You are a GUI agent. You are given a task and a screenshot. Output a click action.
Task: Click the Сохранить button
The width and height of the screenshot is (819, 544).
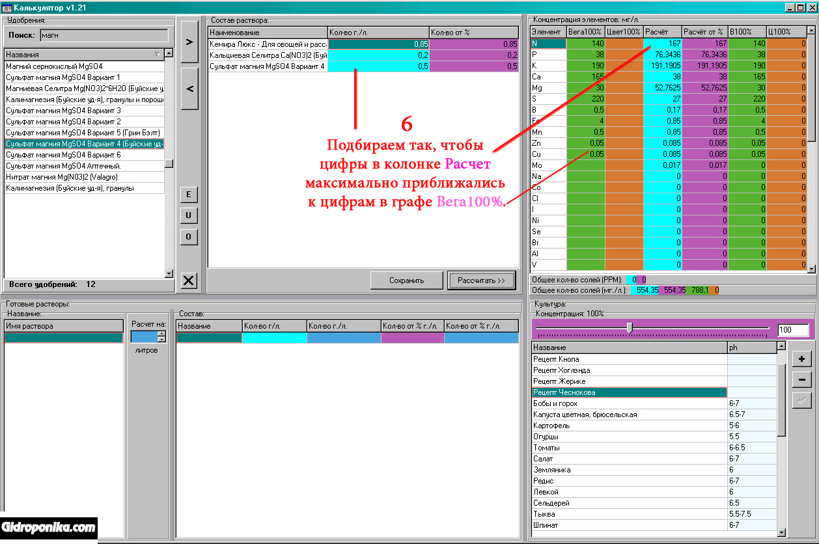[x=406, y=280]
